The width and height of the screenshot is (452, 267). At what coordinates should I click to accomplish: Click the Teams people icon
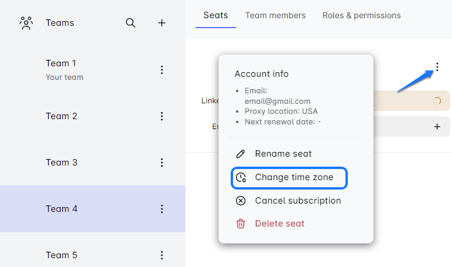click(26, 23)
